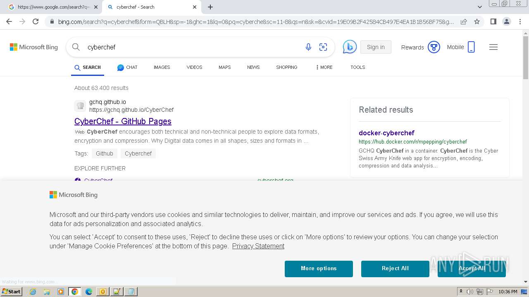Screen dimensions: 529x297
Task: Open File Explorer folder in taskbar
Action: pyautogui.click(x=47, y=292)
